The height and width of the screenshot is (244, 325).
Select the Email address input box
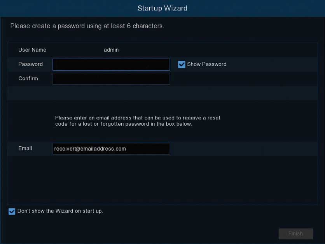111,149
